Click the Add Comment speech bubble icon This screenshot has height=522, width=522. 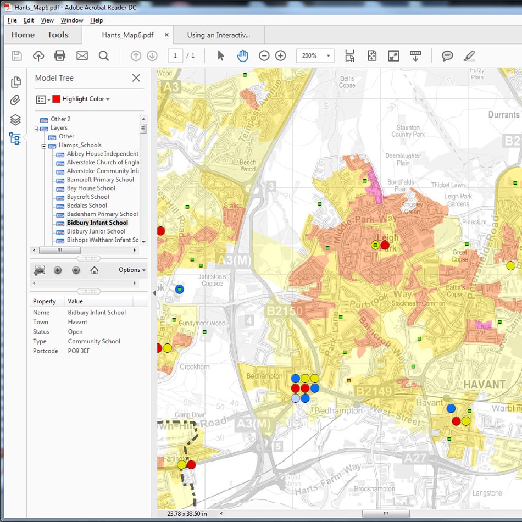(x=447, y=55)
